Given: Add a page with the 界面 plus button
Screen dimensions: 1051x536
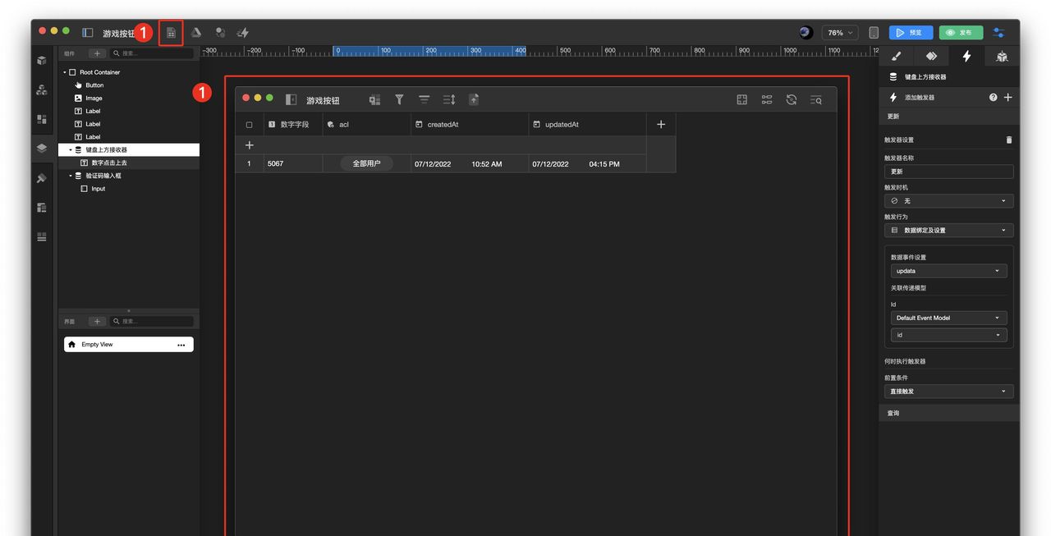Looking at the screenshot, I should (97, 322).
